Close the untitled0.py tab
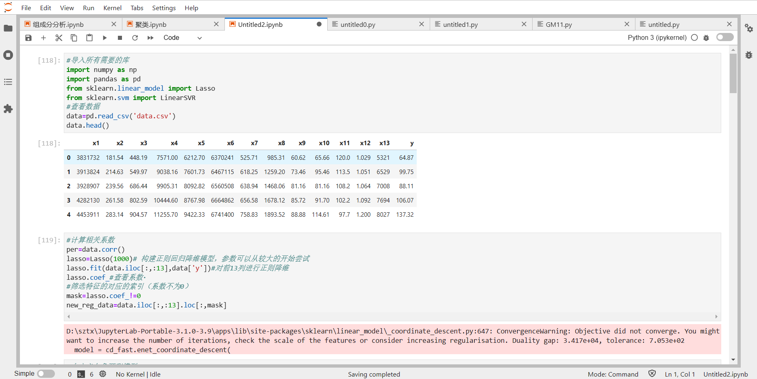 click(422, 24)
